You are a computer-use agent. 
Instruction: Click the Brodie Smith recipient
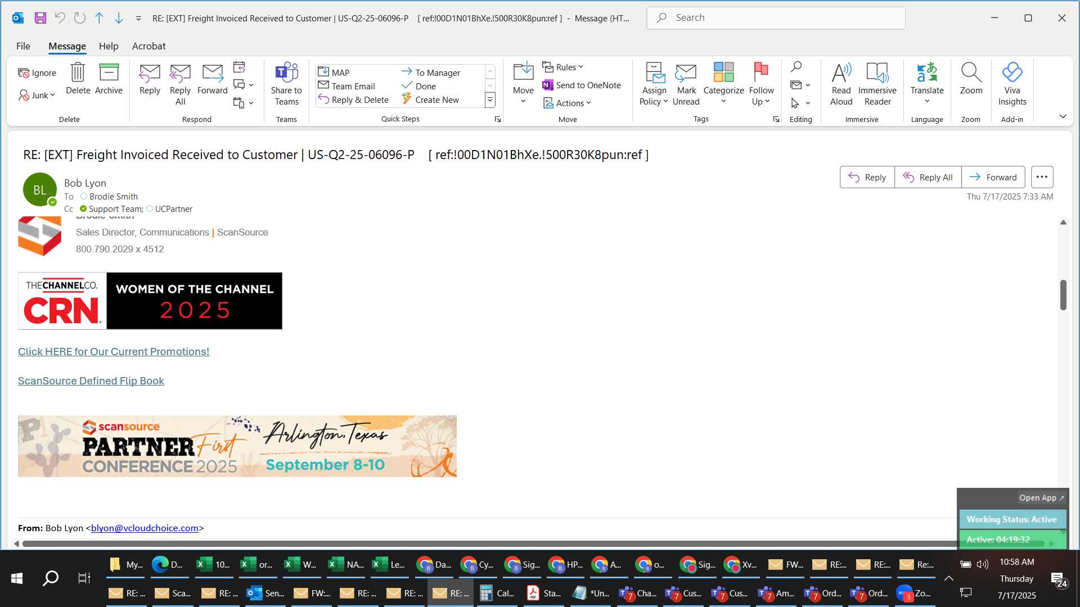point(114,196)
